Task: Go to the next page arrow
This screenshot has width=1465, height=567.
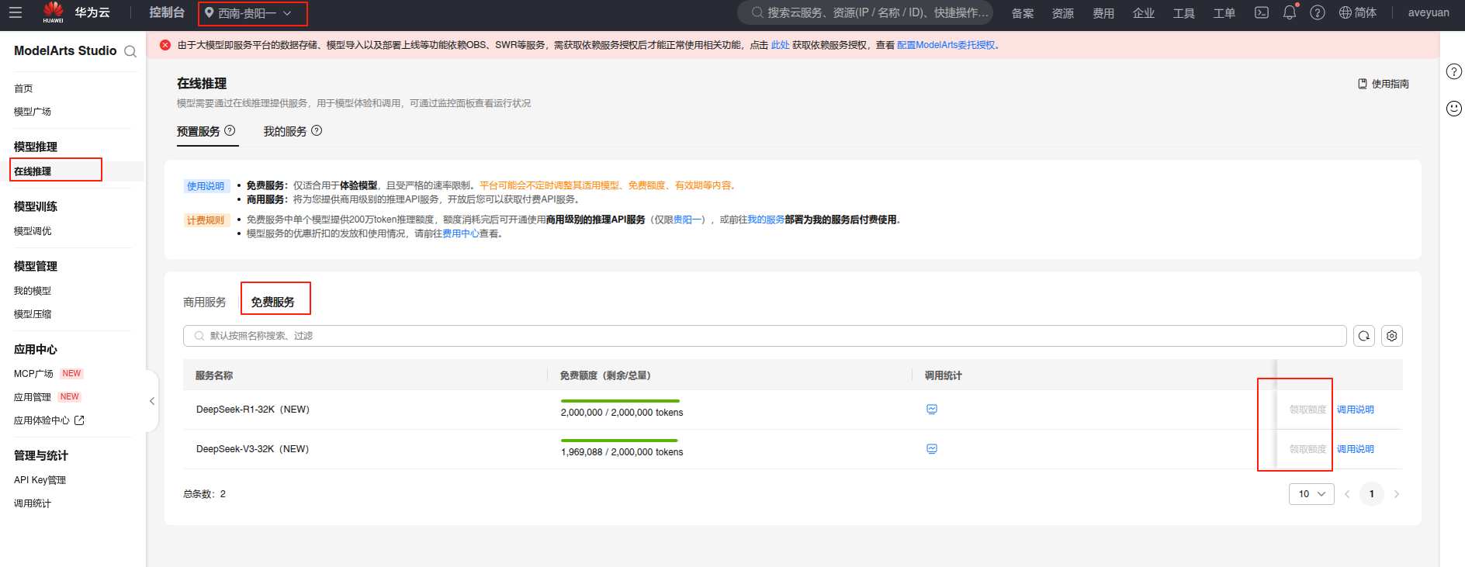Action: tap(1397, 494)
